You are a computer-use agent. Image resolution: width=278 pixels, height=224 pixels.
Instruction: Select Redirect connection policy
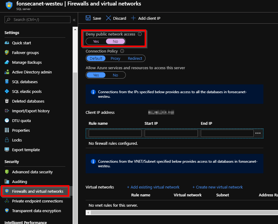point(135,59)
